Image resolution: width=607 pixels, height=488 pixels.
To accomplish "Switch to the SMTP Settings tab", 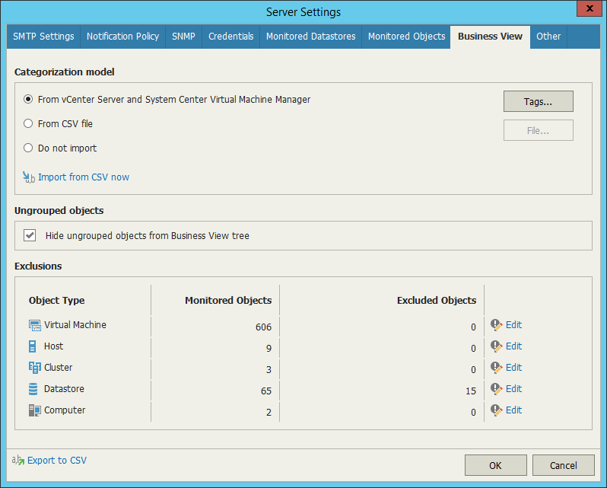I will [x=43, y=37].
